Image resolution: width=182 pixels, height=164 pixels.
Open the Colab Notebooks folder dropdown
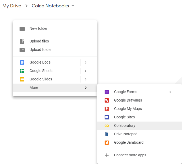[73, 6]
